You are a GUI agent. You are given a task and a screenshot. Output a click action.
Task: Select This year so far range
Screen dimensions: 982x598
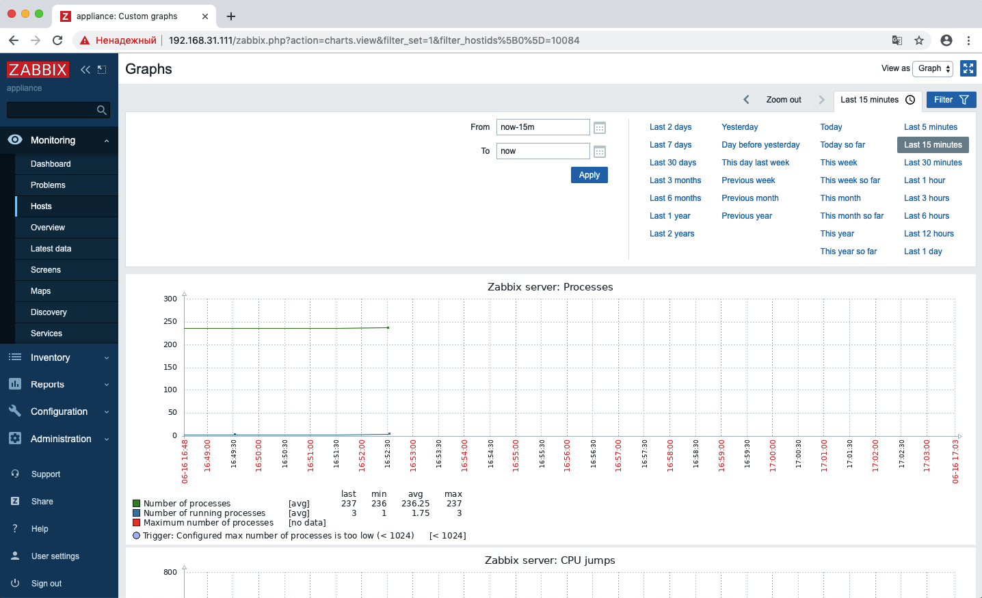tap(849, 252)
